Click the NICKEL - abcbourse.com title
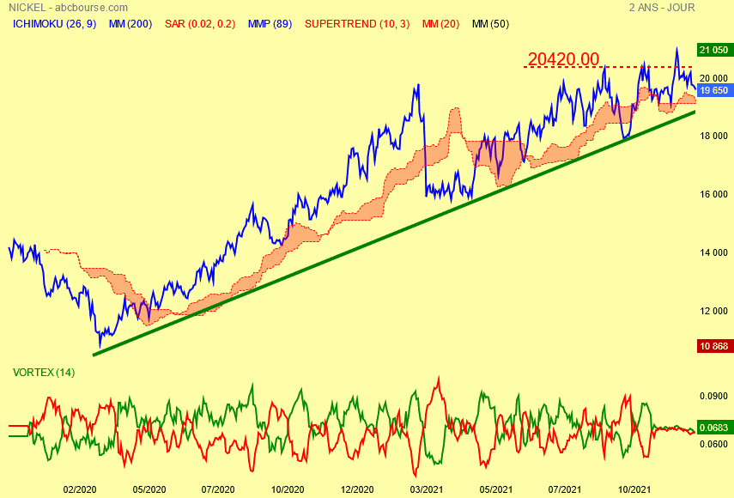This screenshot has height=498, width=734. pos(69,8)
